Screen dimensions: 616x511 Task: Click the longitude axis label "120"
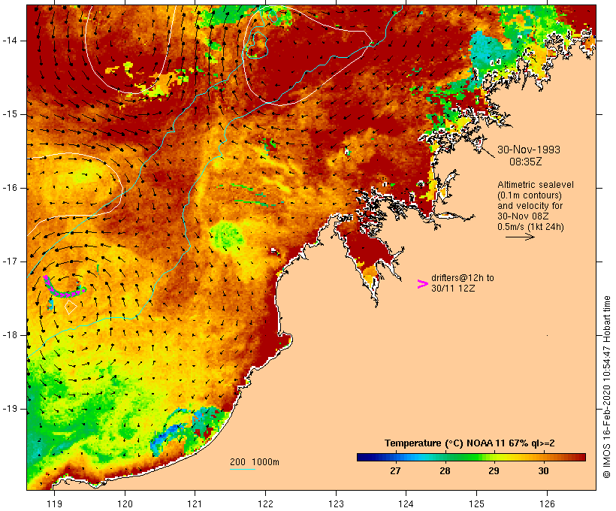[125, 503]
